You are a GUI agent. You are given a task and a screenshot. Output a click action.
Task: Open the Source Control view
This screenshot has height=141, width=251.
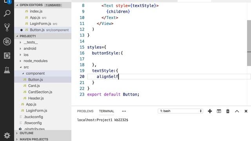(7, 27)
